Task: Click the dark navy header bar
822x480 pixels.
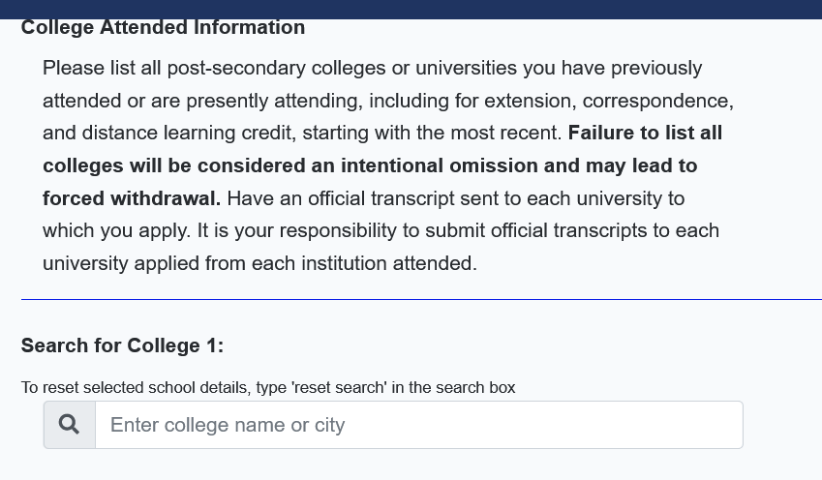Action: (411, 9)
